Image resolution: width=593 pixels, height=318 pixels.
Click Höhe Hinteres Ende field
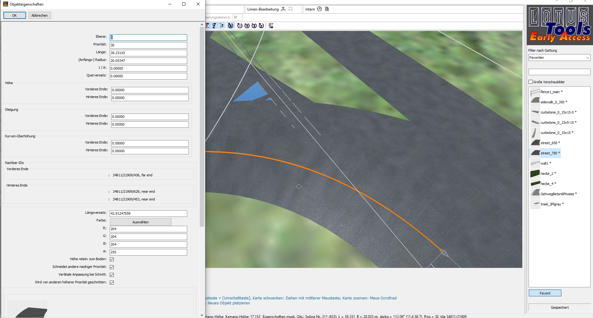click(150, 98)
